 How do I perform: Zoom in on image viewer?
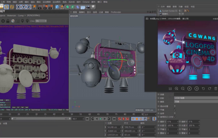[x=177, y=89]
